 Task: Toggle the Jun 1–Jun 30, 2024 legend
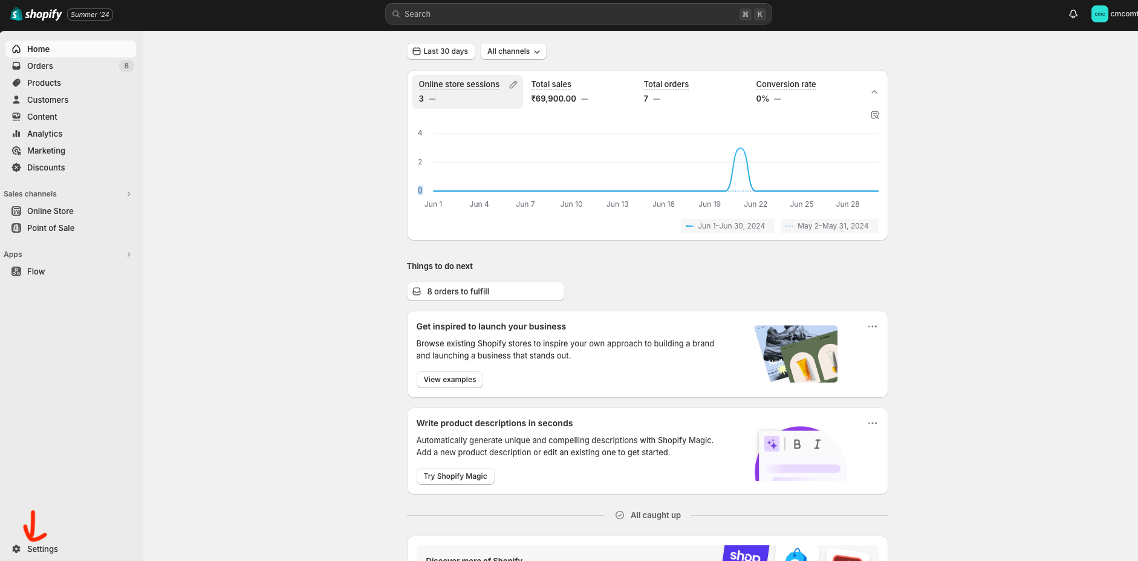coord(727,226)
